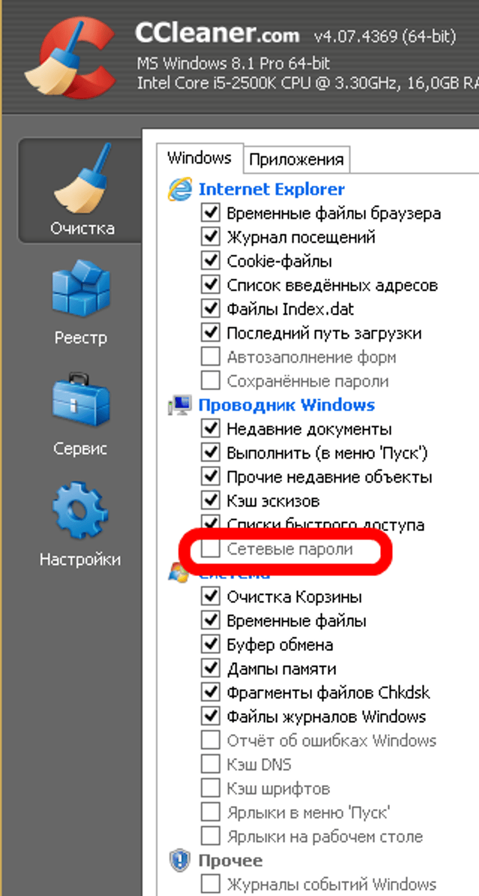Switch to the Приложения tab

coord(296,160)
